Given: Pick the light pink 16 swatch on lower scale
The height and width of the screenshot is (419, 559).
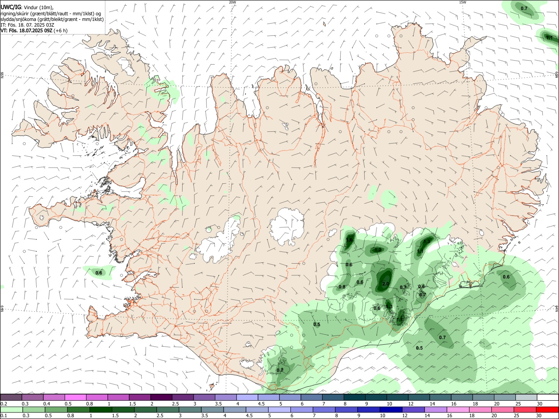Looking at the screenshot, I should (x=458, y=410).
